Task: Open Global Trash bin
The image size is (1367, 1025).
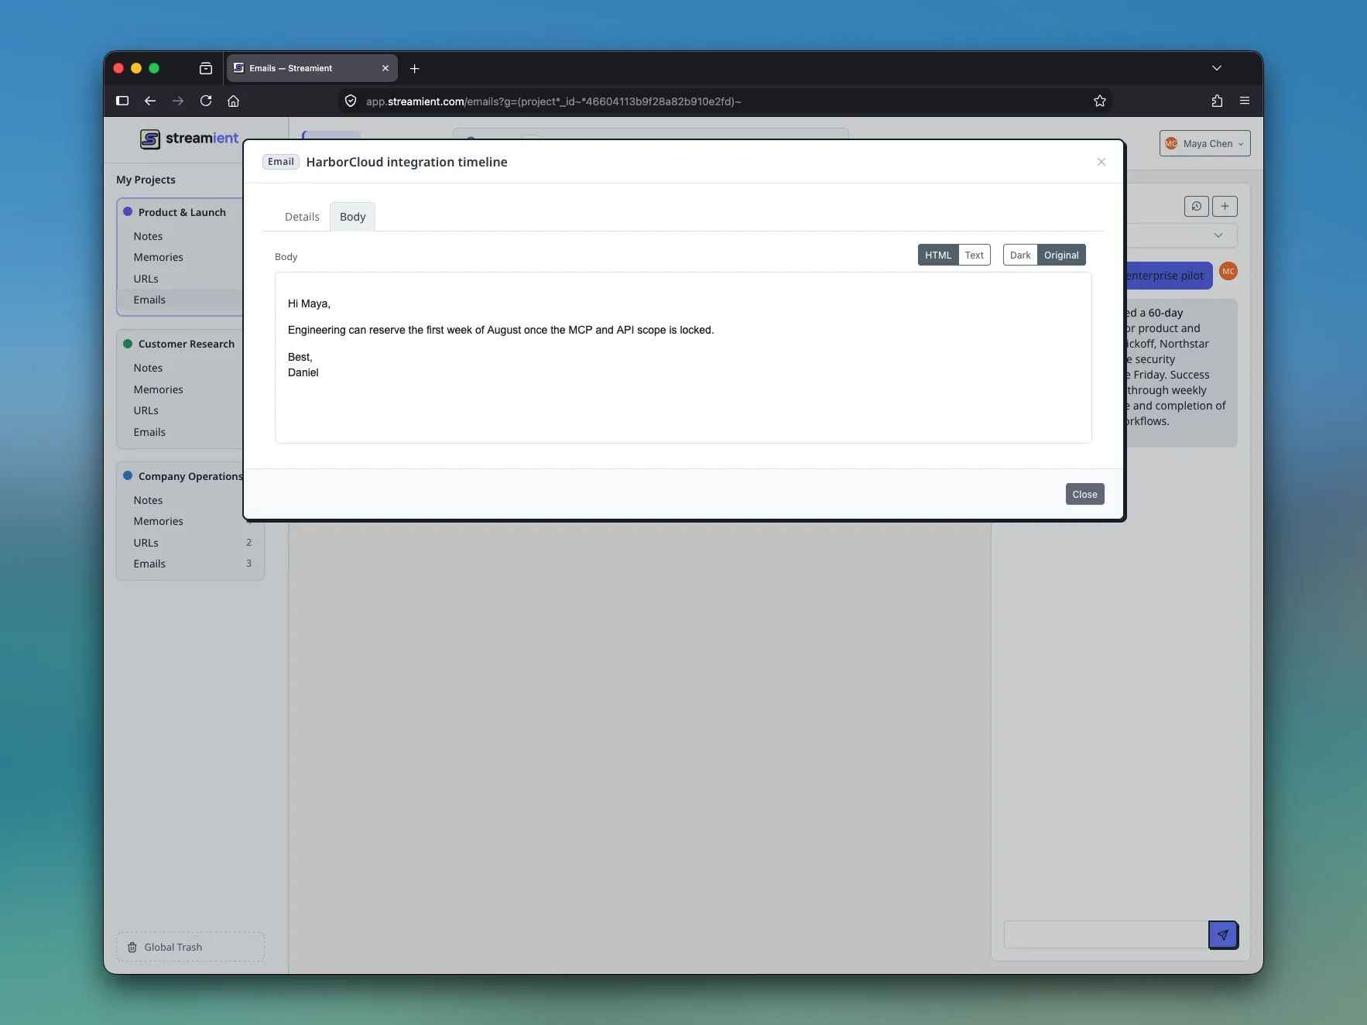Action: pos(190,947)
